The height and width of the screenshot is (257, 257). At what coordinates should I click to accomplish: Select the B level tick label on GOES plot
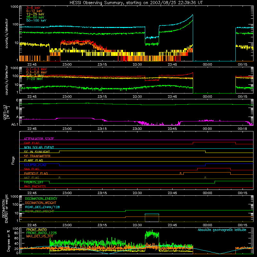pos(17,108)
